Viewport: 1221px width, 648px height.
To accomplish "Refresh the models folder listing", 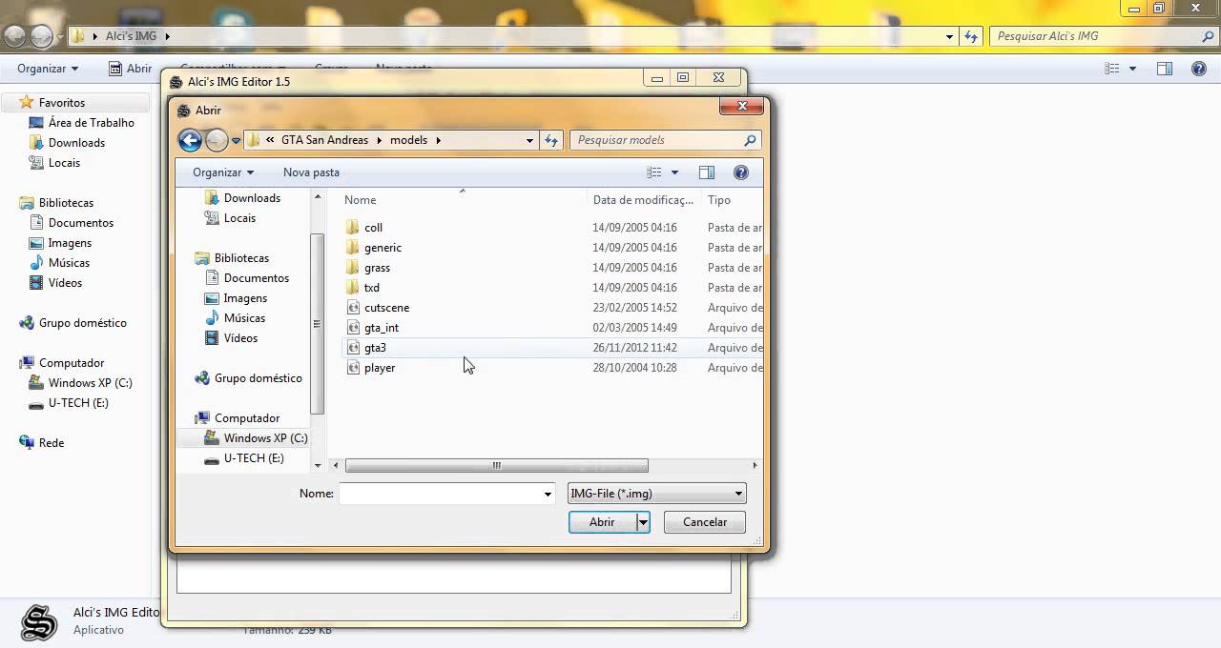I will pos(551,140).
